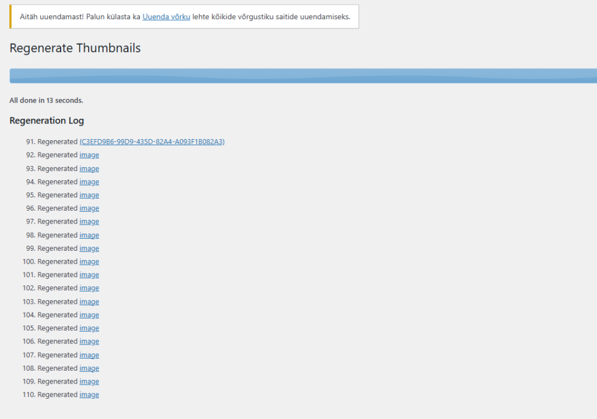Click image link on log line 104

(89, 315)
